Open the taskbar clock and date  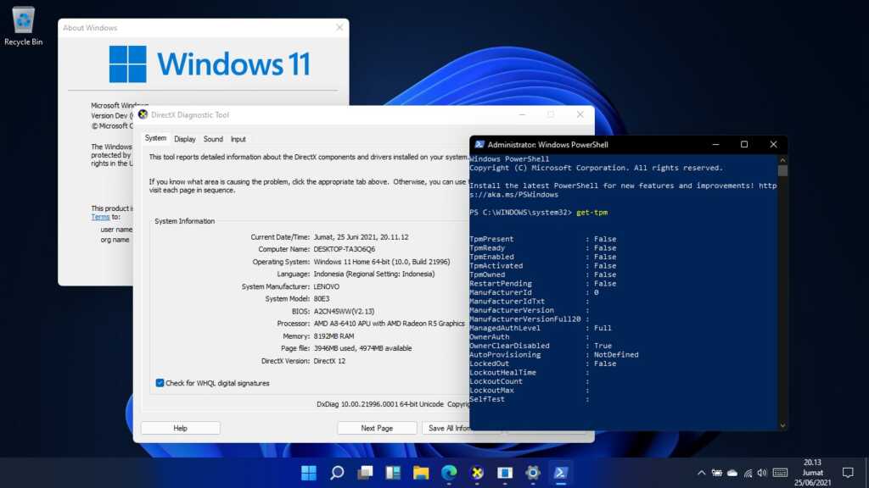coord(812,473)
